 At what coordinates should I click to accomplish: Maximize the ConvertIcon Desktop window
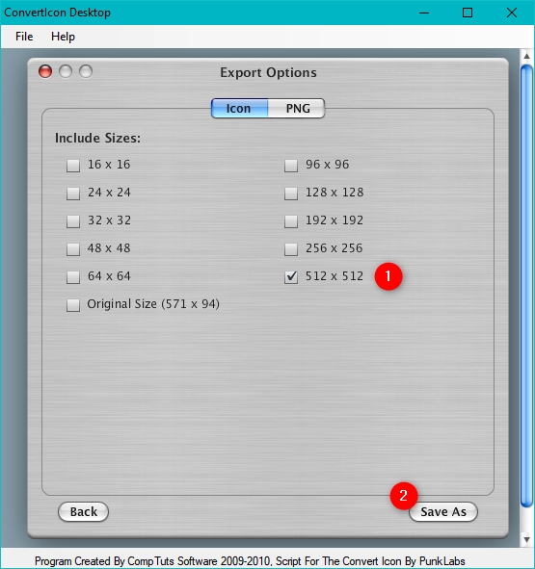pos(468,13)
